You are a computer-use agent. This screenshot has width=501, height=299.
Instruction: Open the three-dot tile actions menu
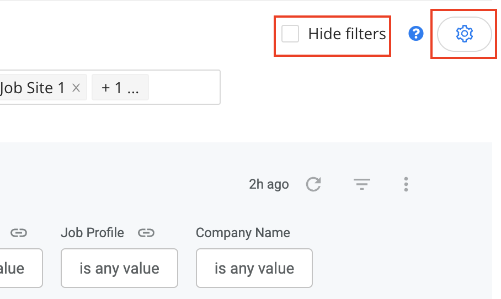[406, 184]
